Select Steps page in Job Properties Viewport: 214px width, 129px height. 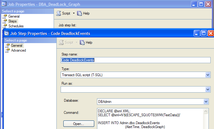coord(12,21)
